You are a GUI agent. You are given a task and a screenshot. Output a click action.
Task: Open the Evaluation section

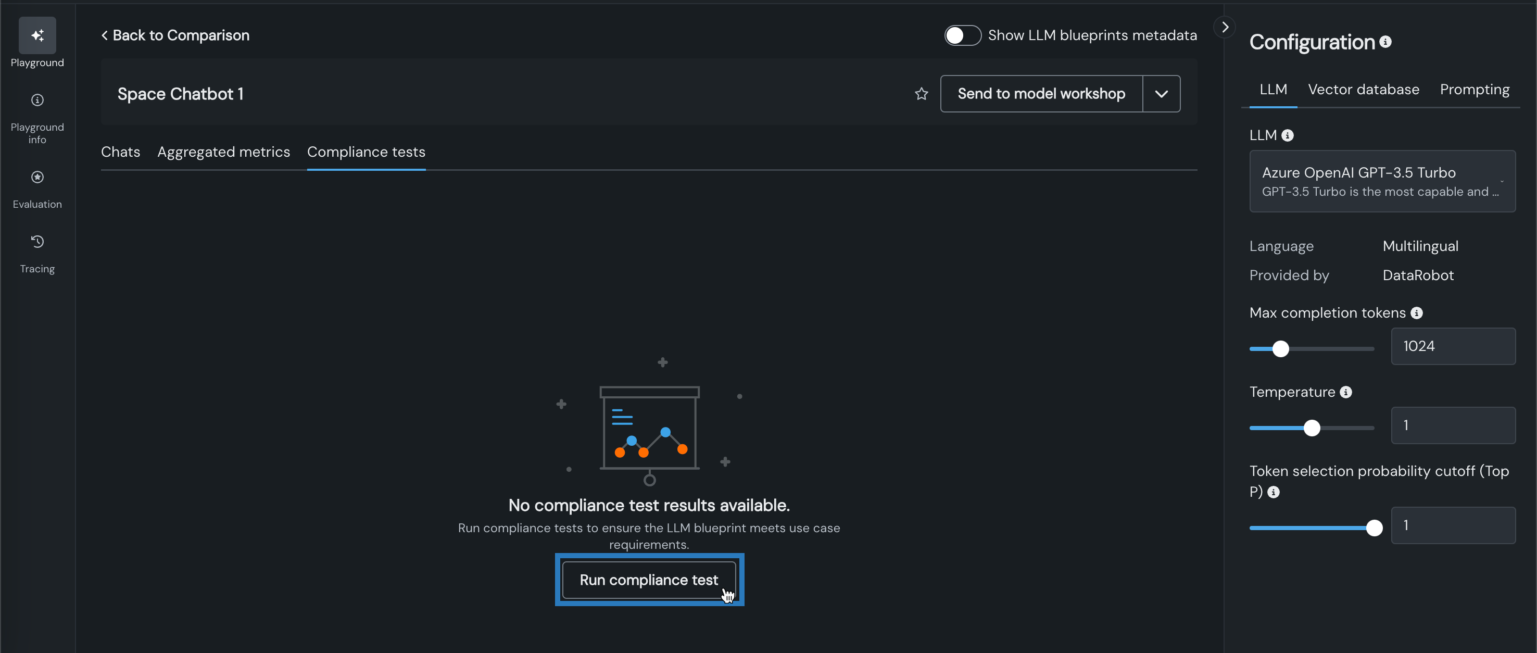pyautogui.click(x=37, y=177)
